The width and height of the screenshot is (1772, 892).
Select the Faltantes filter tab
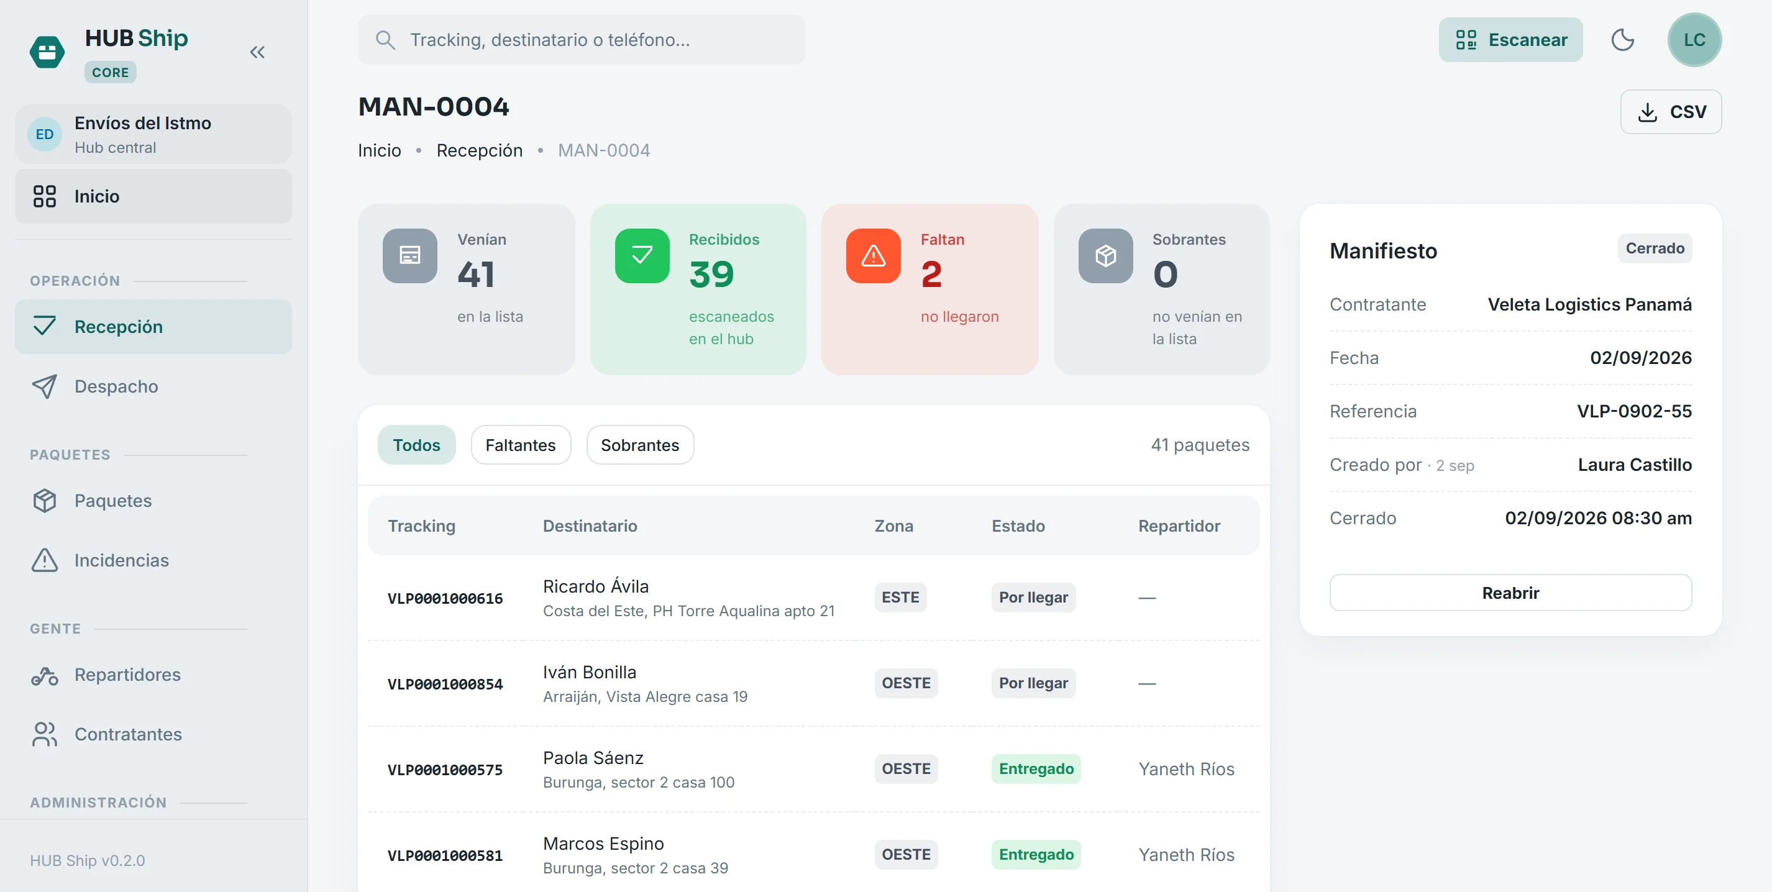pyautogui.click(x=521, y=445)
